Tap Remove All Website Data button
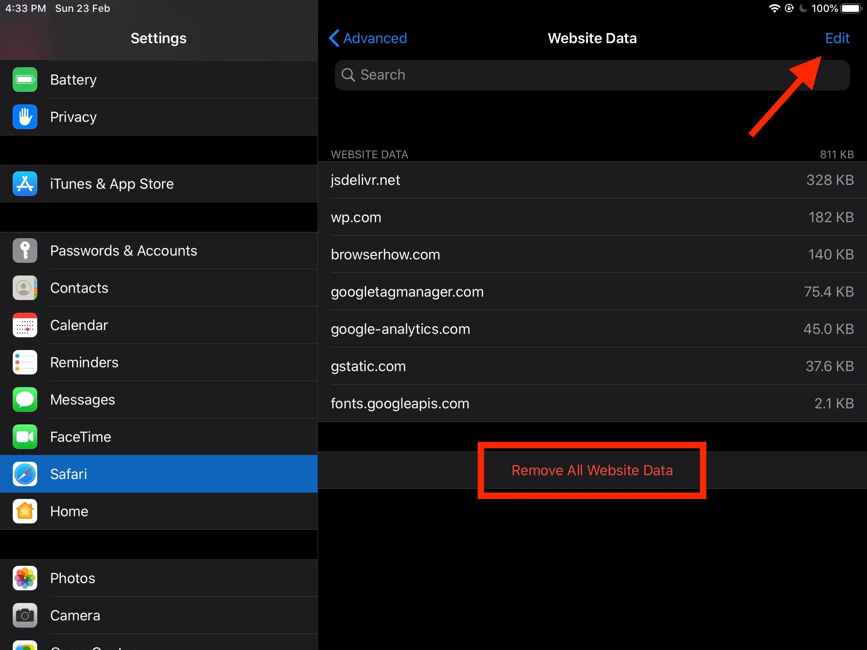This screenshot has height=650, width=867. (x=592, y=470)
